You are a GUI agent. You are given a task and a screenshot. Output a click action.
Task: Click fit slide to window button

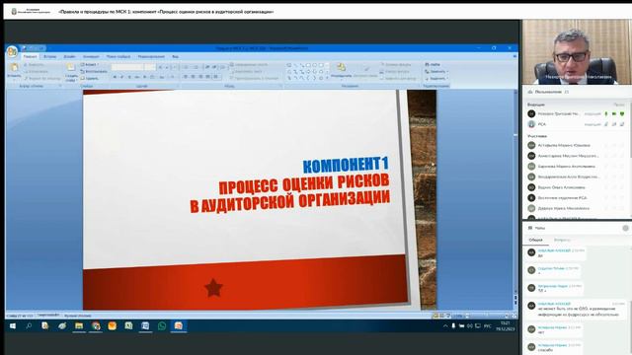[513, 316]
